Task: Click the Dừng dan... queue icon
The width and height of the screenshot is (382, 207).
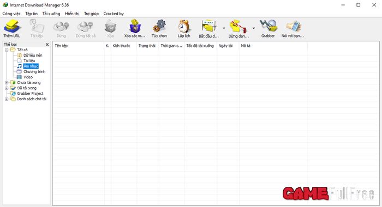Action: click(238, 26)
